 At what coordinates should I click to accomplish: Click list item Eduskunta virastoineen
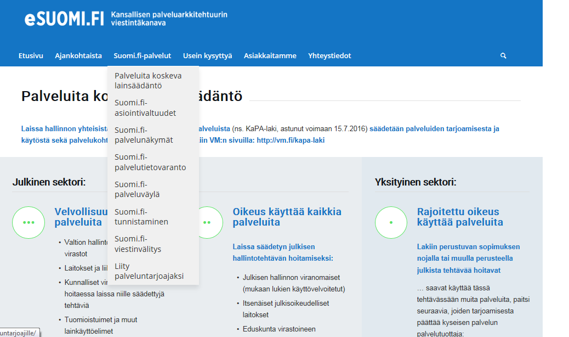(x=279, y=329)
